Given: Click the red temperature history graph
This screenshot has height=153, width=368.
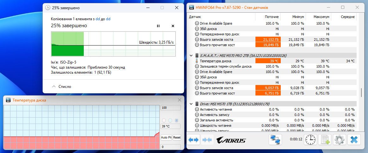Looking at the screenshot, I should tap(82, 127).
